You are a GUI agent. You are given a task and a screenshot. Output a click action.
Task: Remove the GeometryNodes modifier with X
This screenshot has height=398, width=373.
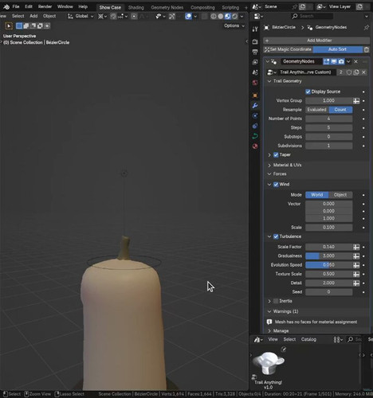355,61
